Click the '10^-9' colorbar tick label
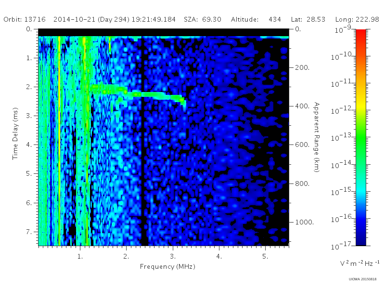 pyautogui.click(x=343, y=30)
